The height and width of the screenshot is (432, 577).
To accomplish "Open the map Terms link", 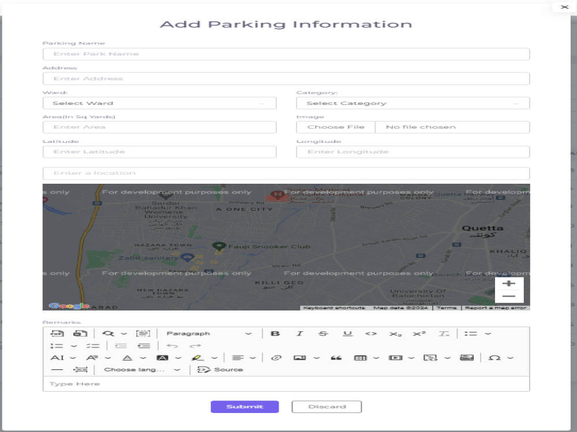I will point(447,308).
